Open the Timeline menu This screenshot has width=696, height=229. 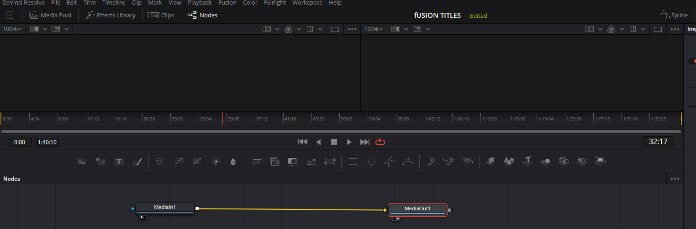pyautogui.click(x=113, y=3)
